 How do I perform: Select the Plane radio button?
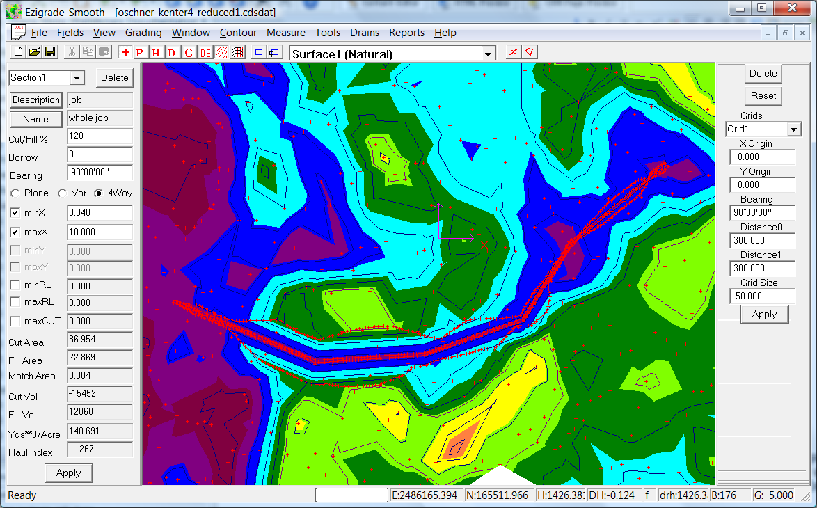click(15, 193)
